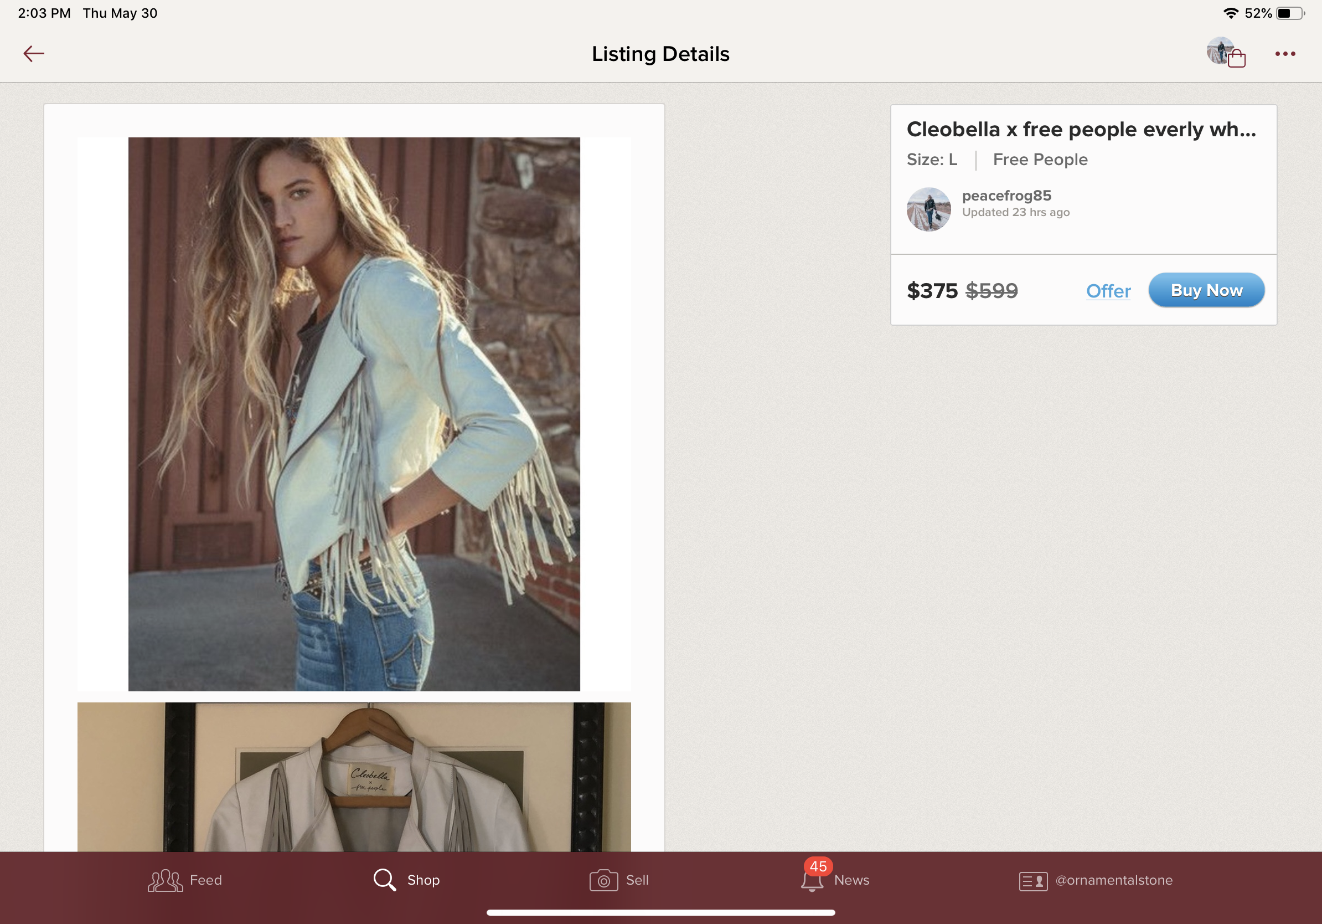Open the three-dot more options menu
1322x924 pixels.
pos(1285,54)
